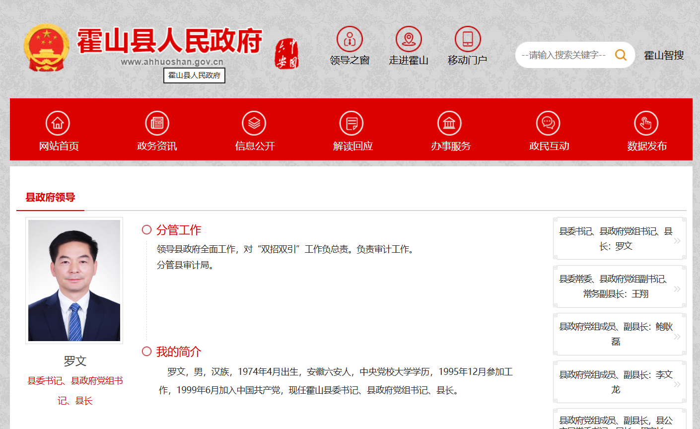Viewport: 700px width, 429px height.
Task: Click the orange search magnifier icon
Action: tap(621, 55)
